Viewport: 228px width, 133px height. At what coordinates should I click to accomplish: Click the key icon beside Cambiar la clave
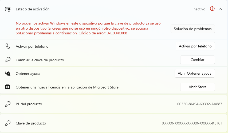pos(8,60)
